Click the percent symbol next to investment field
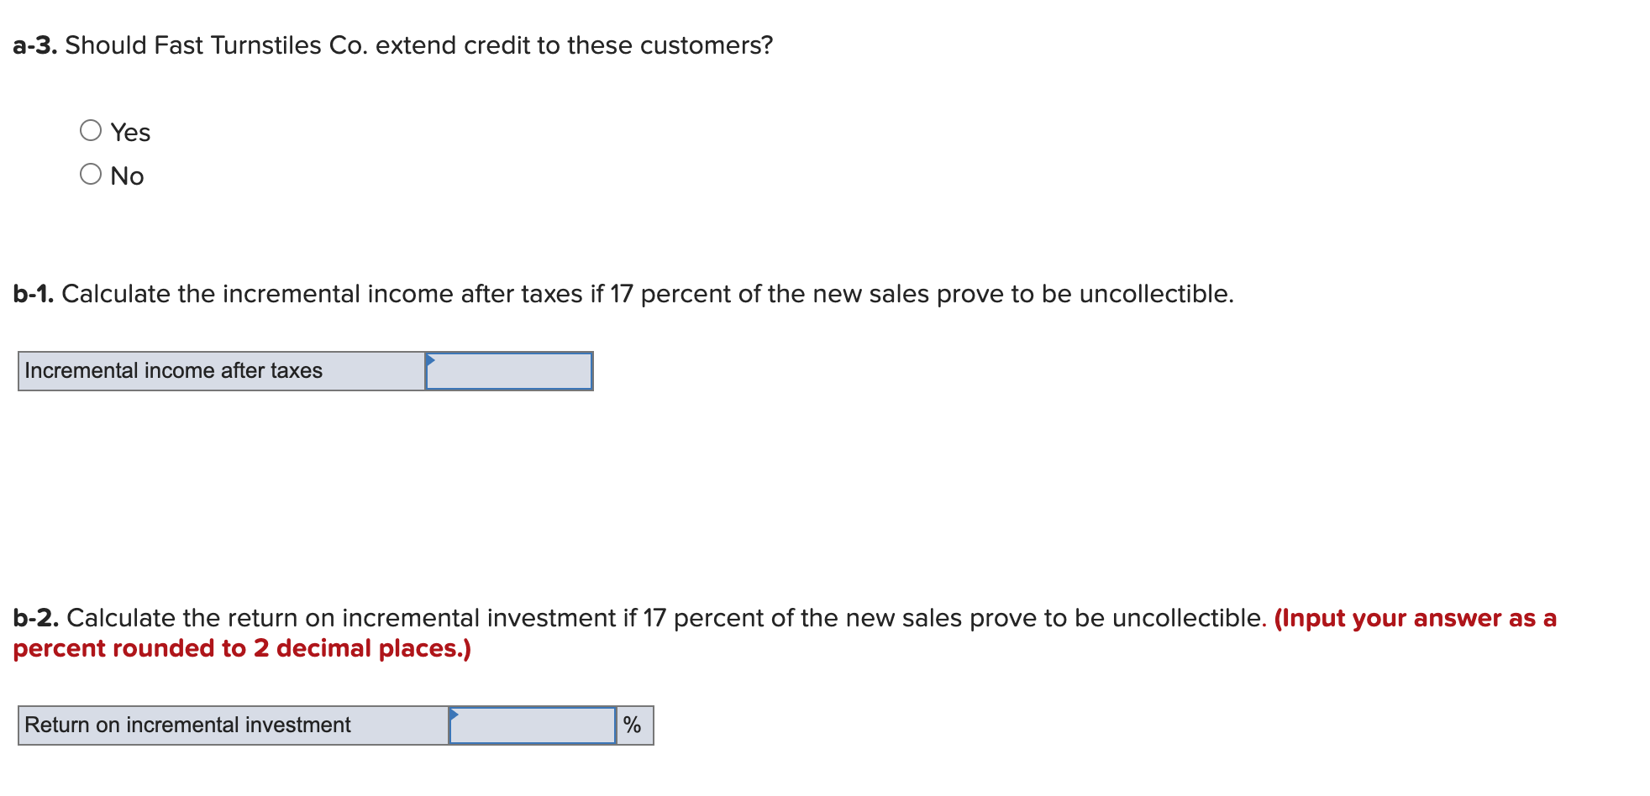The width and height of the screenshot is (1650, 796). click(x=633, y=725)
